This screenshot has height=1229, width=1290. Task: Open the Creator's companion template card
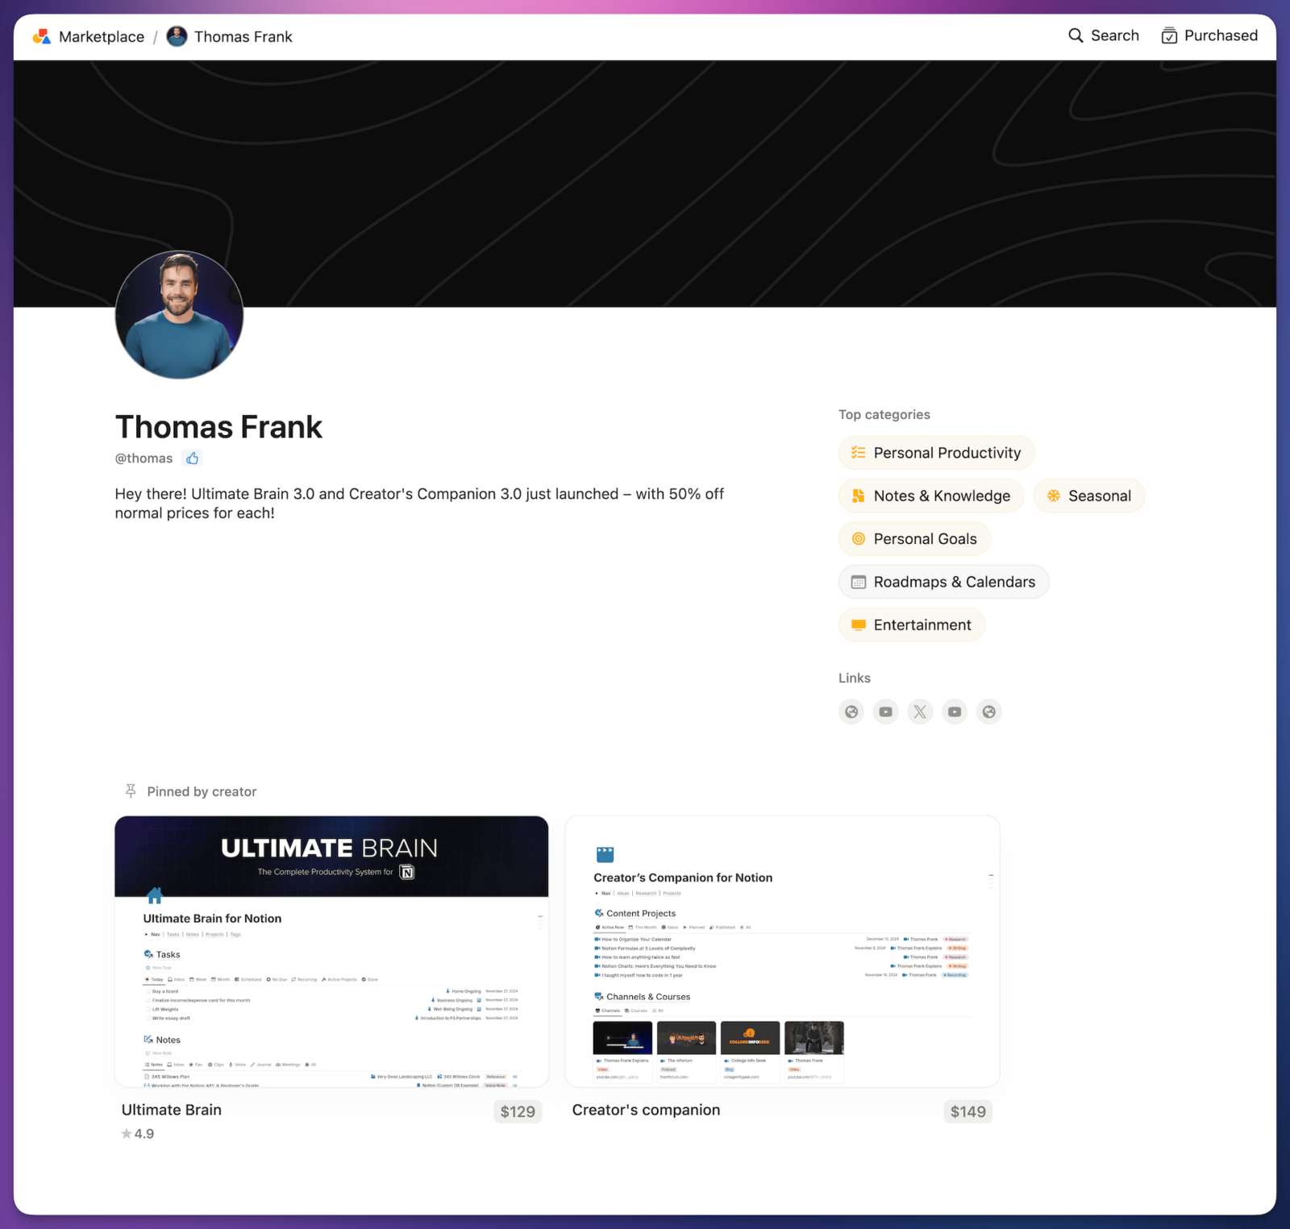(x=781, y=951)
